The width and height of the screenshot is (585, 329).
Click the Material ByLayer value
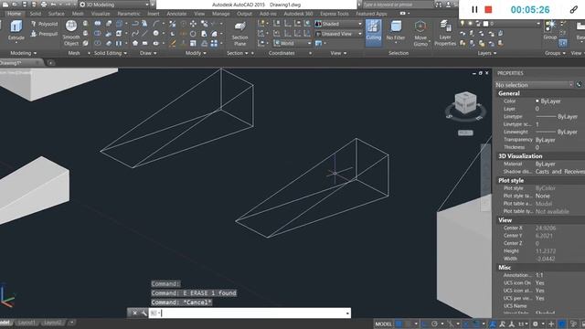click(546, 164)
